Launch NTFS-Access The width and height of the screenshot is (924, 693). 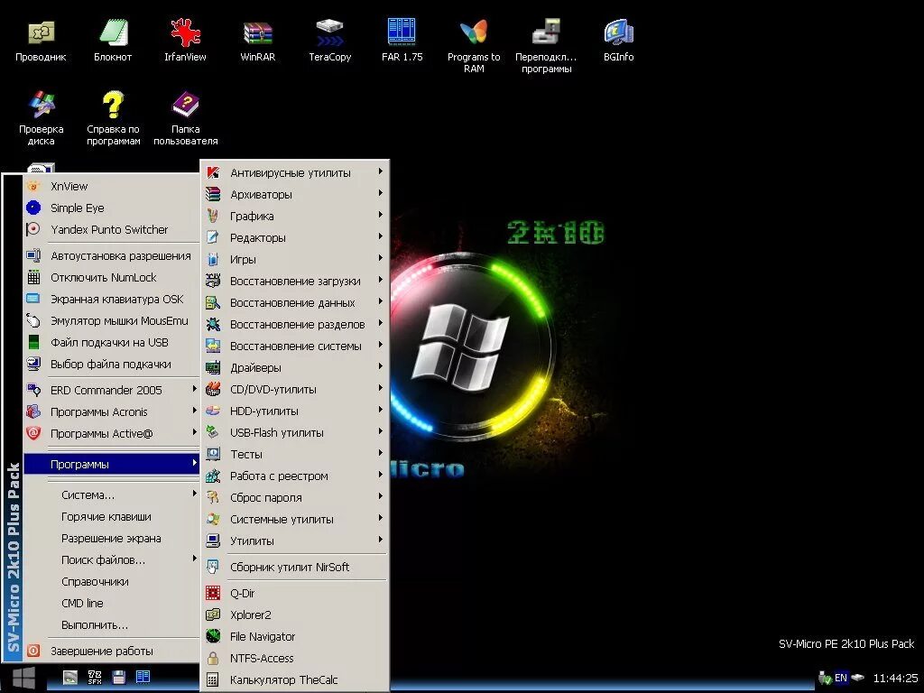point(295,658)
